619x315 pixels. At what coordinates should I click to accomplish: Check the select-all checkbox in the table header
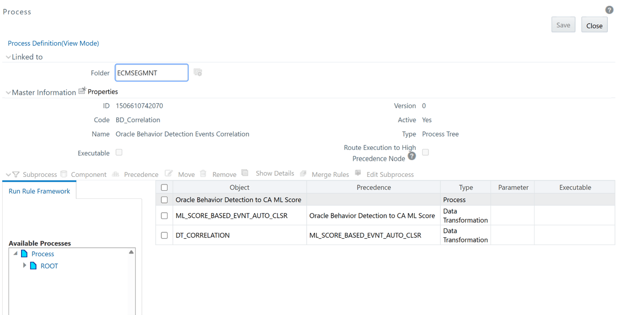[x=164, y=187]
